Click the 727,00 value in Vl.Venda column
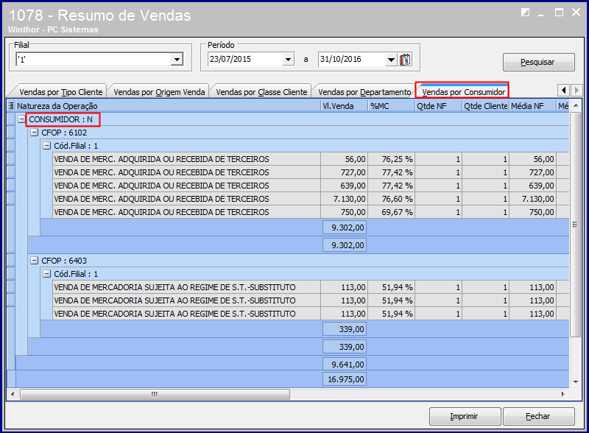The image size is (589, 433). [x=344, y=172]
